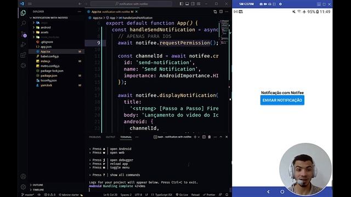The height and width of the screenshot is (197, 351).
Task: Click the App breadcrumb segment
Action: point(112,18)
